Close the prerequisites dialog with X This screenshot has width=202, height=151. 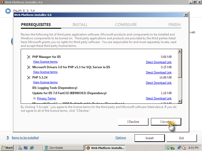pos(186,15)
